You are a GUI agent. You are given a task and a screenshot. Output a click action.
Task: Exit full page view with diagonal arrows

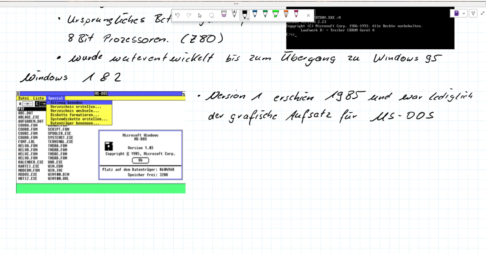483,13
